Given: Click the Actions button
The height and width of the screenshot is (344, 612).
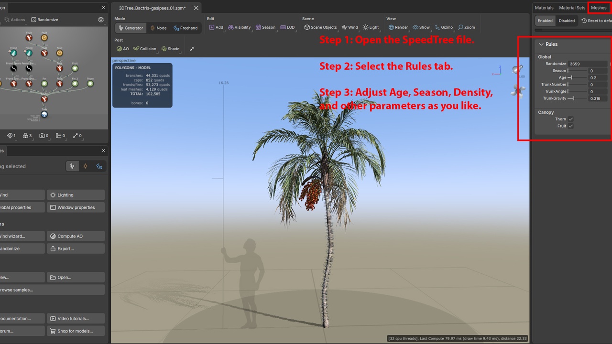Looking at the screenshot, I should [x=15, y=20].
